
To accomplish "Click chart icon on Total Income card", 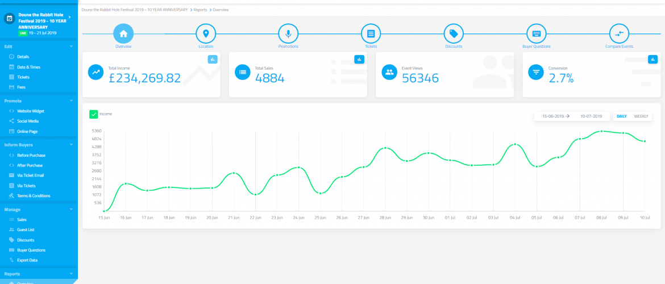I will [213, 59].
